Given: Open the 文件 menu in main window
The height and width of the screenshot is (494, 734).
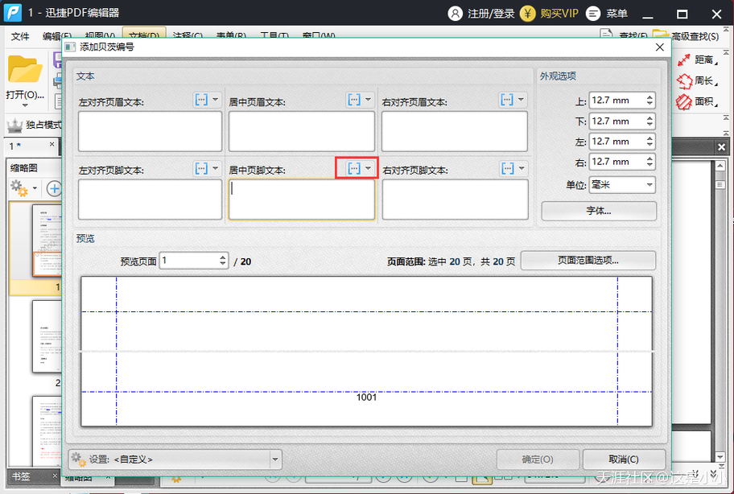Looking at the screenshot, I should point(20,36).
